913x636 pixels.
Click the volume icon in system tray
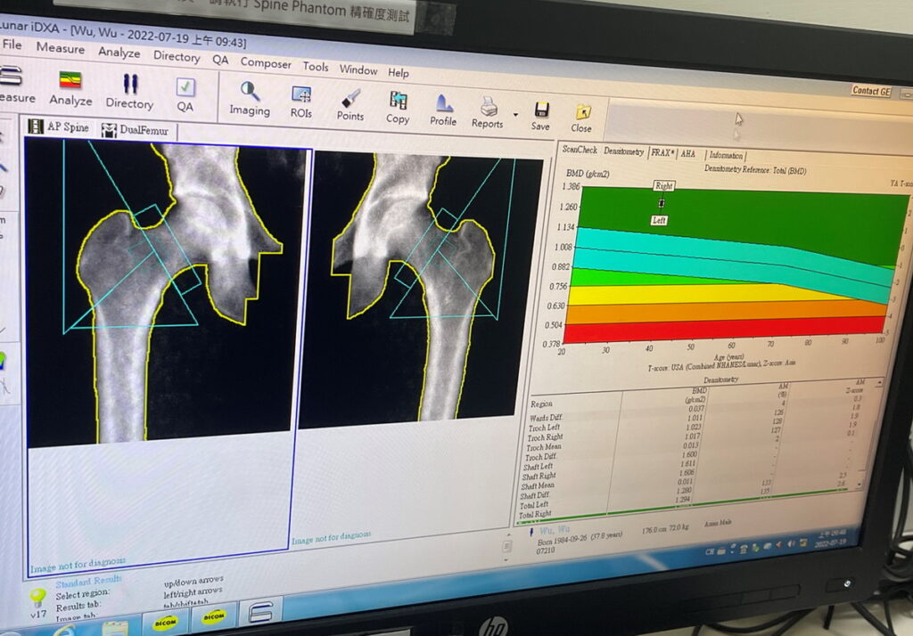click(791, 544)
